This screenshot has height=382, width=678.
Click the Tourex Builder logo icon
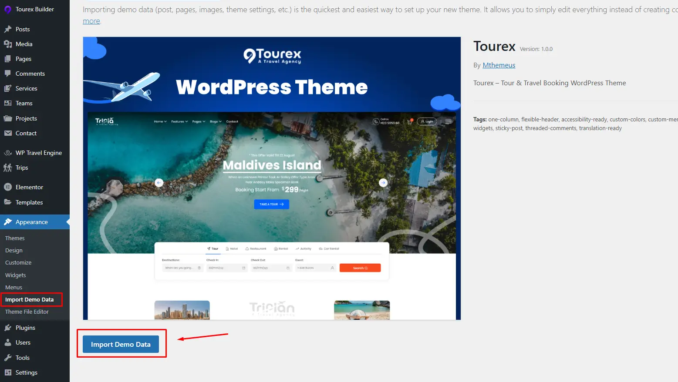pyautogui.click(x=8, y=9)
